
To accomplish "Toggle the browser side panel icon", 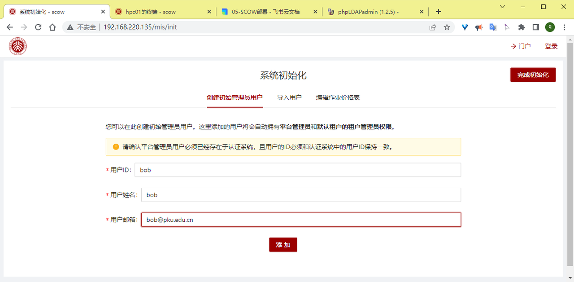I will pos(535,27).
